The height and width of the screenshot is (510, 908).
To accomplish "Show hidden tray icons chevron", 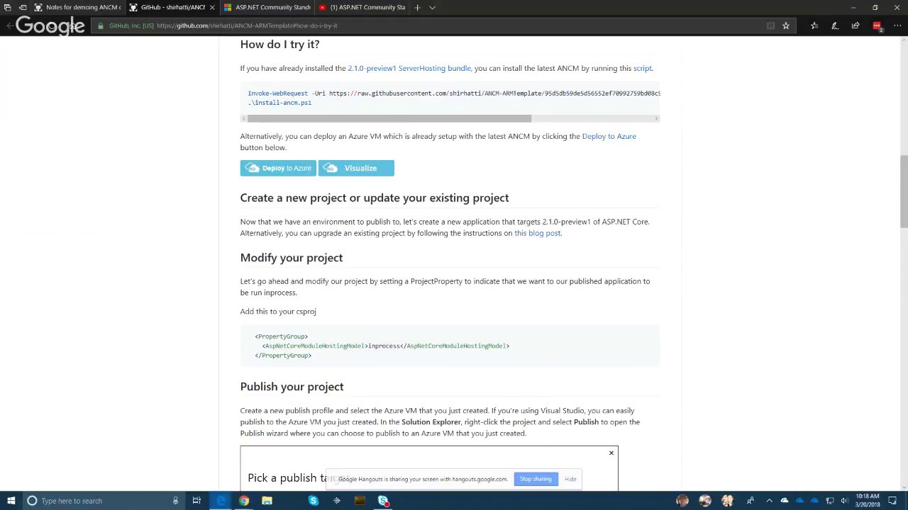I will pos(769,501).
